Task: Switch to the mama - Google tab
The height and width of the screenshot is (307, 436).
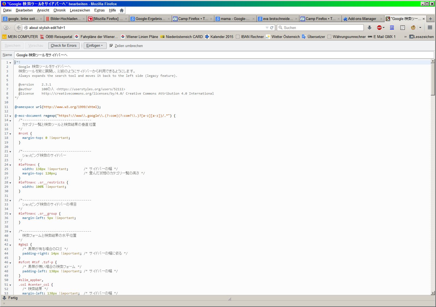Action: [x=235, y=19]
